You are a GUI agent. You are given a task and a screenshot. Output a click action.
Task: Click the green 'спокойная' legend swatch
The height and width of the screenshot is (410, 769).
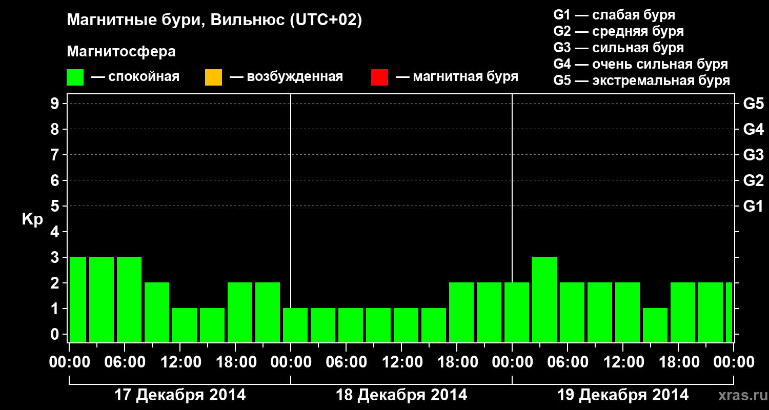pyautogui.click(x=75, y=77)
